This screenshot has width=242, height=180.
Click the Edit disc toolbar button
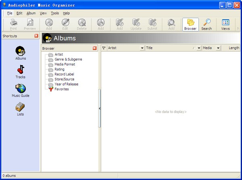pyautogui.click(x=65, y=25)
